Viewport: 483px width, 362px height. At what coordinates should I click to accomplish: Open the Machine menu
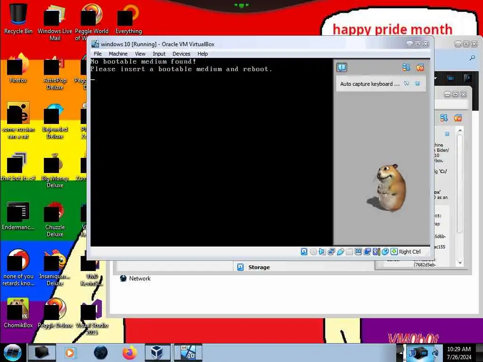pyautogui.click(x=118, y=54)
